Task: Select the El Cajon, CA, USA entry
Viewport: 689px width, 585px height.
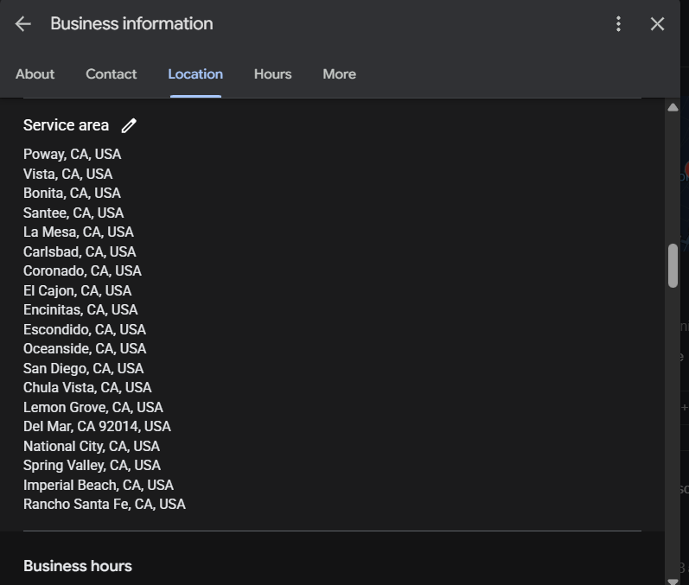Action: (77, 290)
